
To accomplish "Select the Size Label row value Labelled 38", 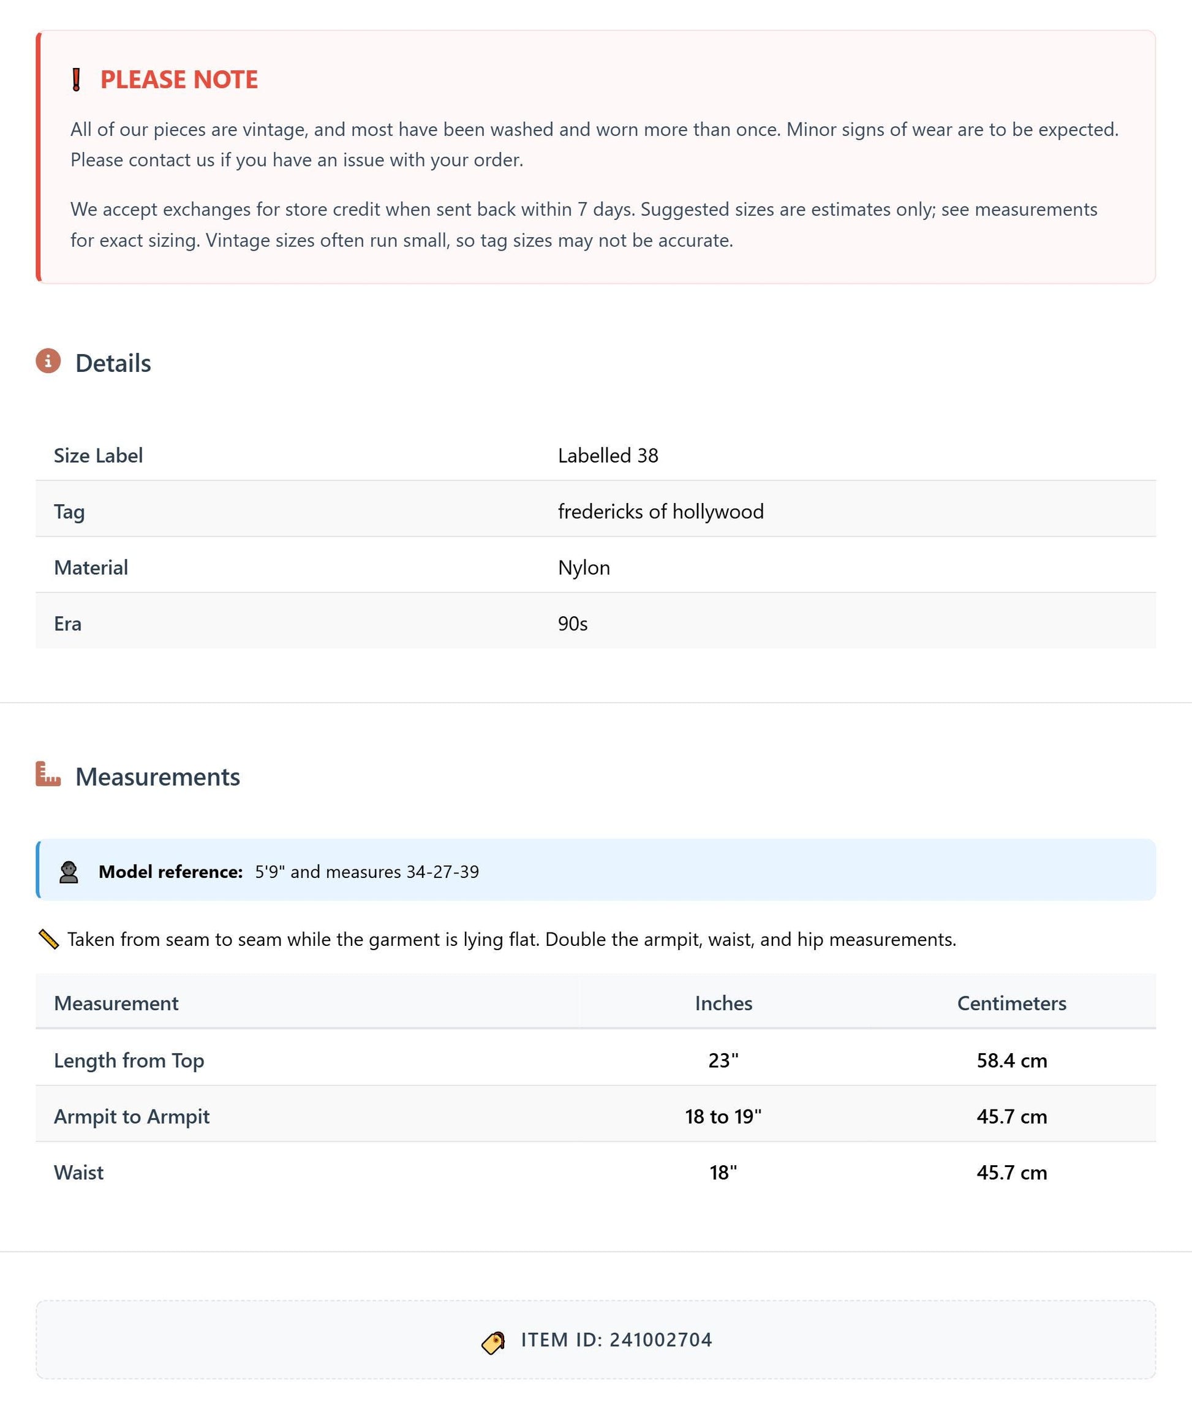I will 608,456.
